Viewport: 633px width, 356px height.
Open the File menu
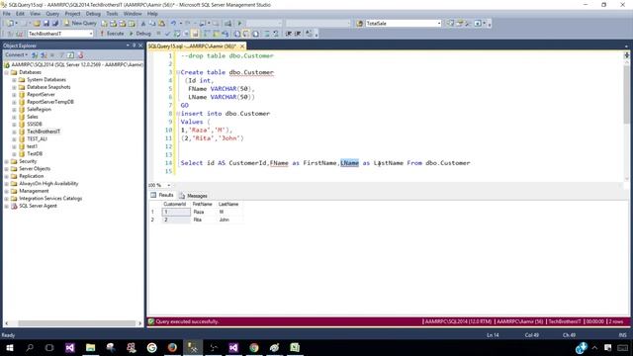point(7,14)
